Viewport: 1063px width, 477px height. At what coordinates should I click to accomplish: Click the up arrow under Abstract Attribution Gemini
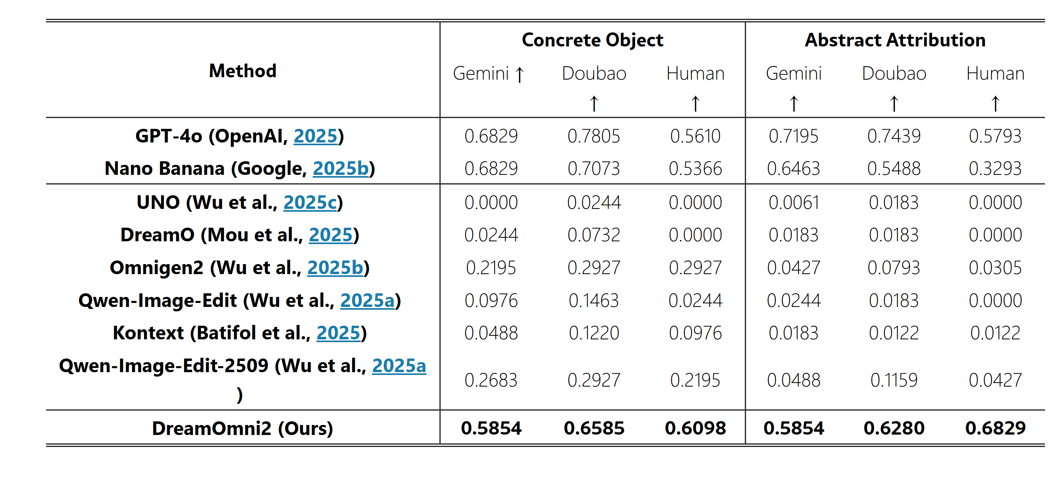794,104
